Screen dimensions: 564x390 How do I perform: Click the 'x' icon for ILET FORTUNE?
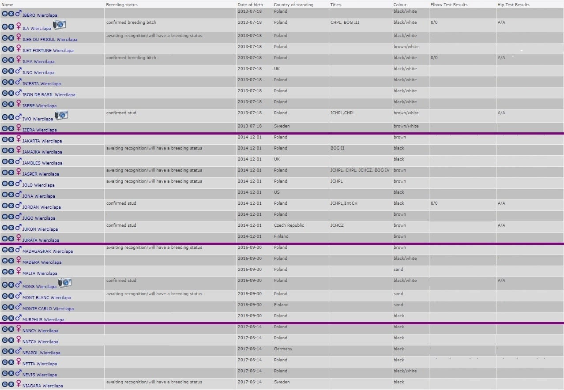11,48
